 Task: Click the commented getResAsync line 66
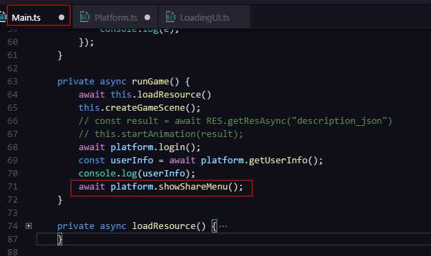[x=235, y=121]
